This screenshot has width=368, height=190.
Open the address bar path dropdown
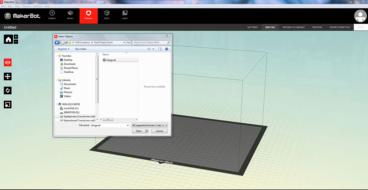tap(124, 42)
